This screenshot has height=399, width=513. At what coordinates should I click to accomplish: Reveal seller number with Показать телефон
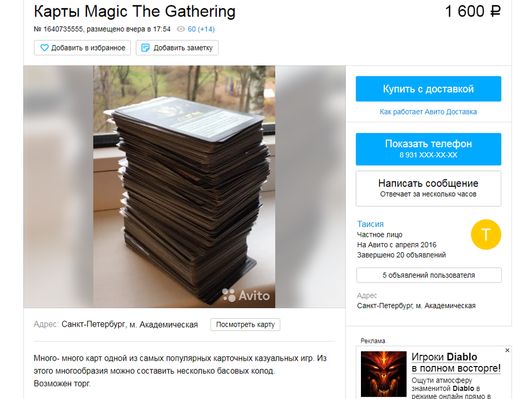click(428, 149)
